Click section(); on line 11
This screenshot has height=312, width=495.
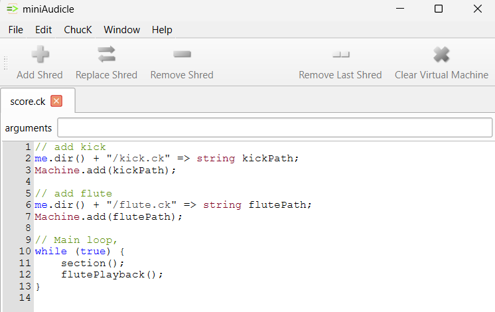click(x=93, y=263)
